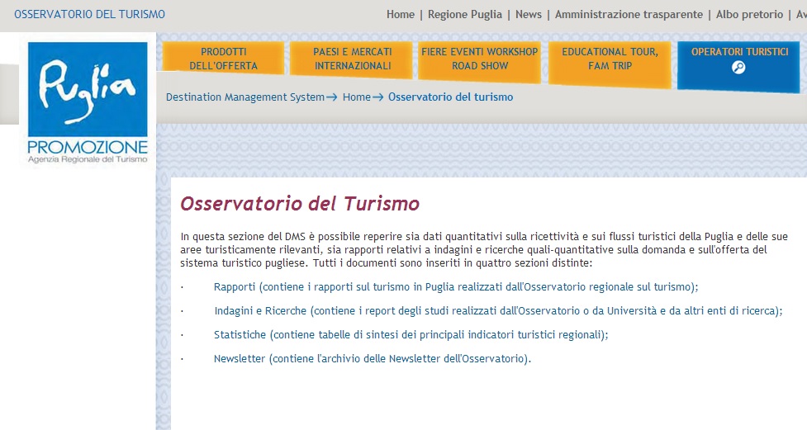Open the Rapporti section link

[x=235, y=287]
